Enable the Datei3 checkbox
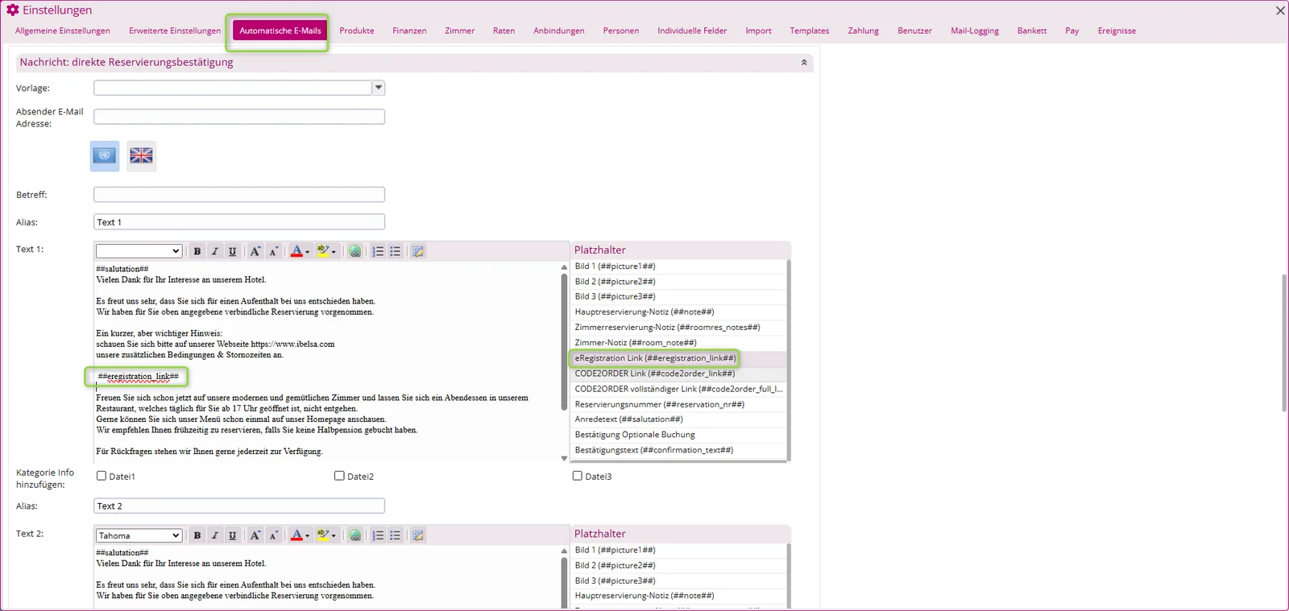 pyautogui.click(x=577, y=476)
